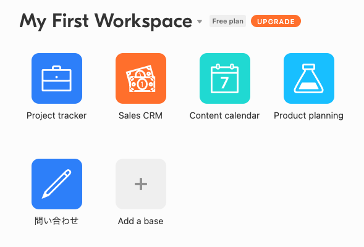Open the Content calendar icon

point(225,78)
